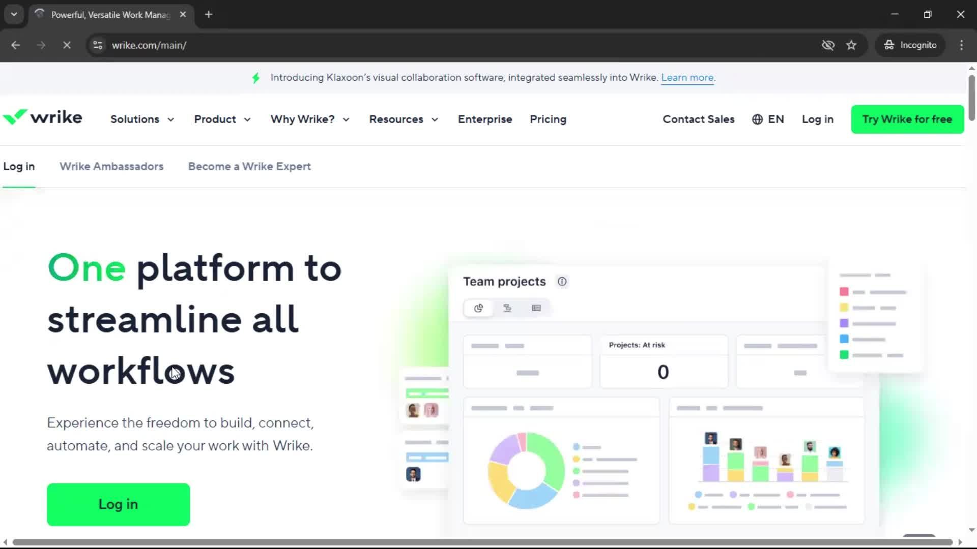This screenshot has height=549, width=977.
Task: Click the scroll up arrow of vertical scrollbar
Action: [971, 68]
